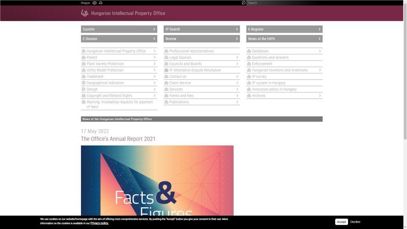Screen dimensions: 407x229
Task: Click the icon beside Enforcement
Action: tap(249, 64)
